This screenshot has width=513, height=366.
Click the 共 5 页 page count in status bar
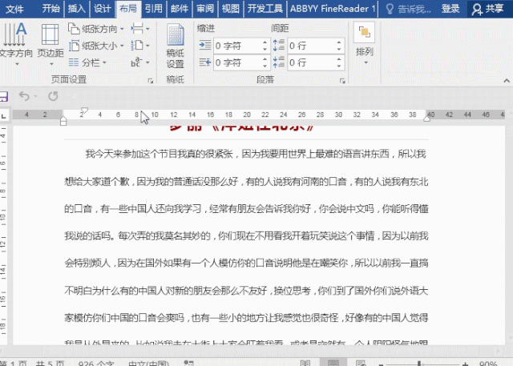pos(50,364)
